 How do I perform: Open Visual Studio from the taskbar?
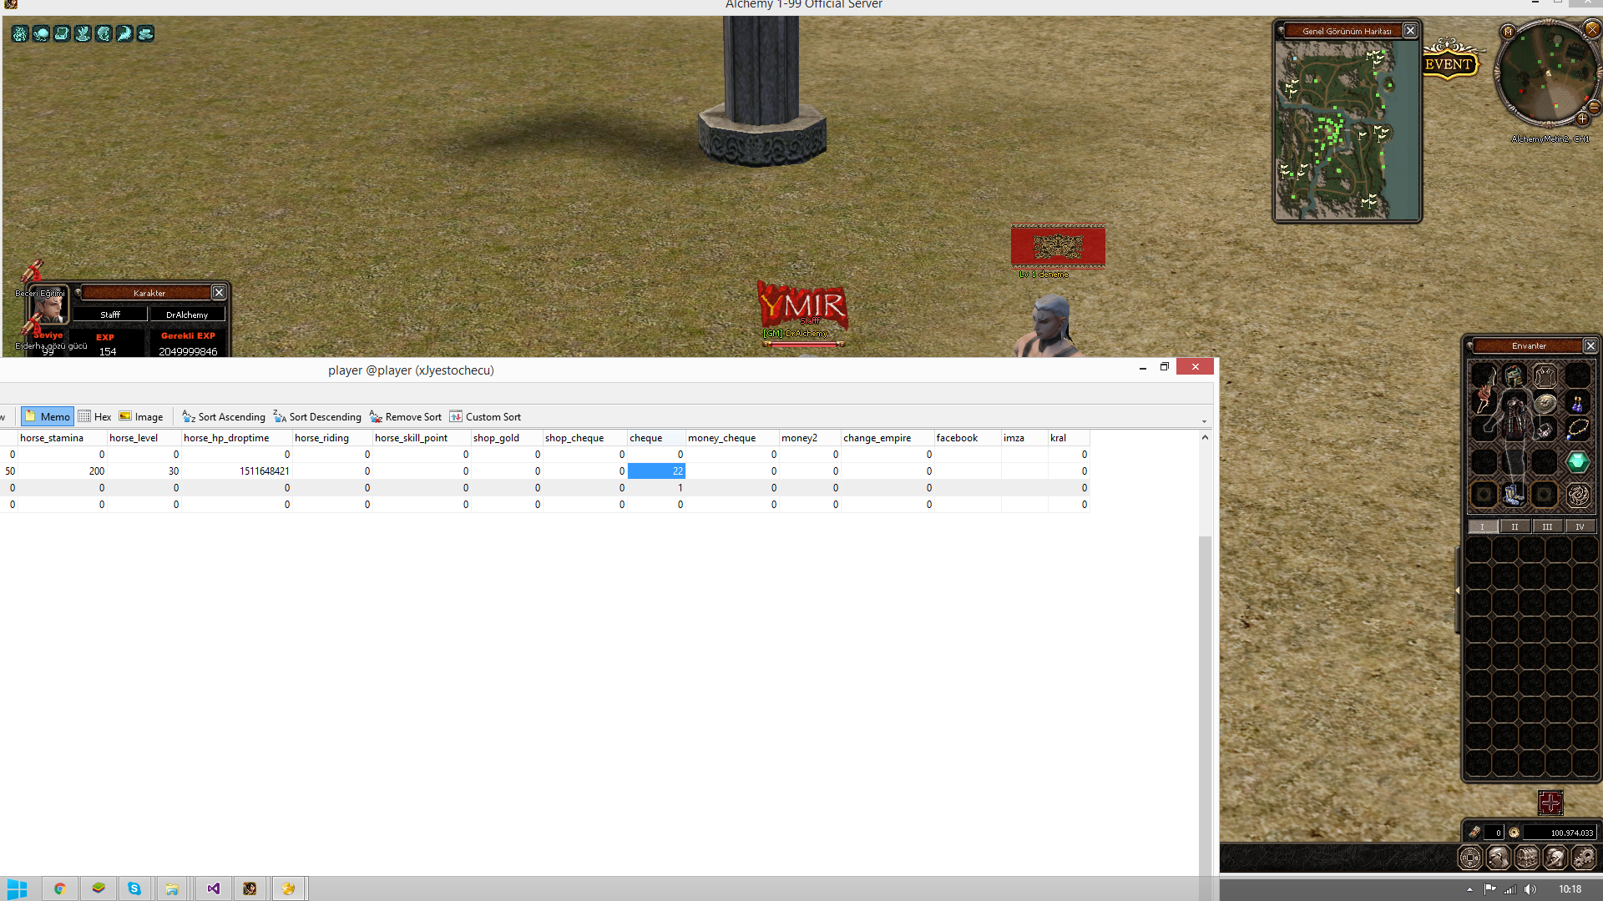pyautogui.click(x=214, y=888)
